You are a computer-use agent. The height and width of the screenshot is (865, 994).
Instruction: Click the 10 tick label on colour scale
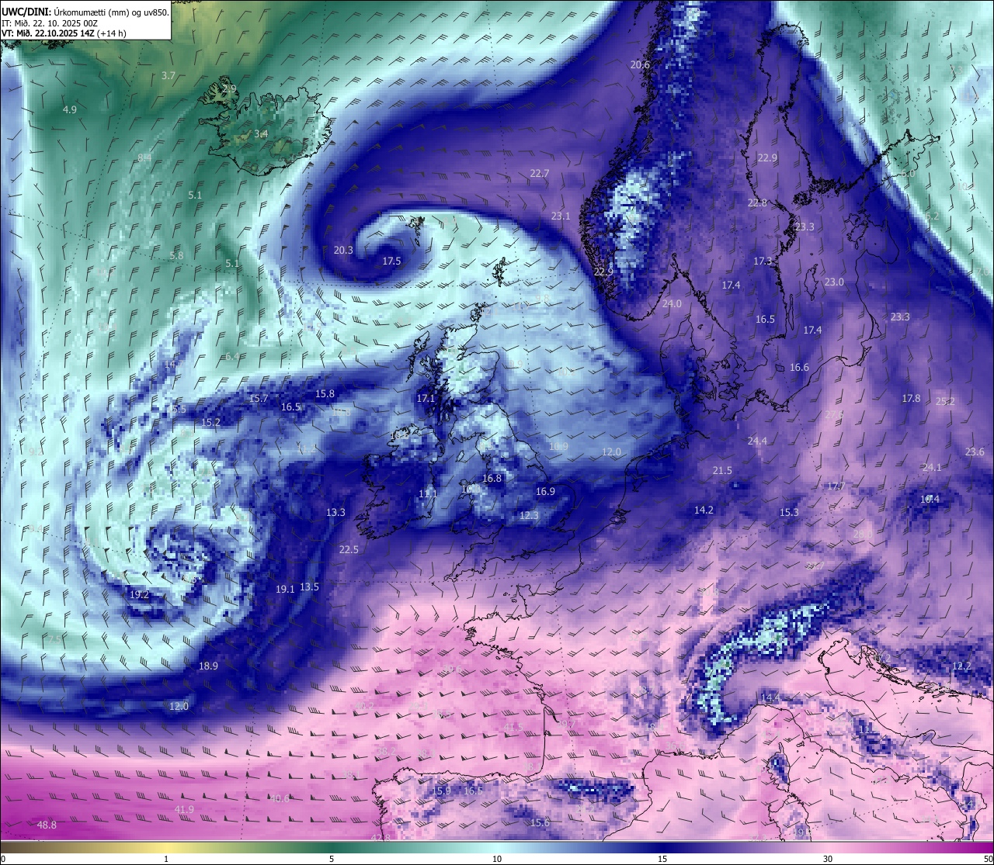tap(497, 859)
